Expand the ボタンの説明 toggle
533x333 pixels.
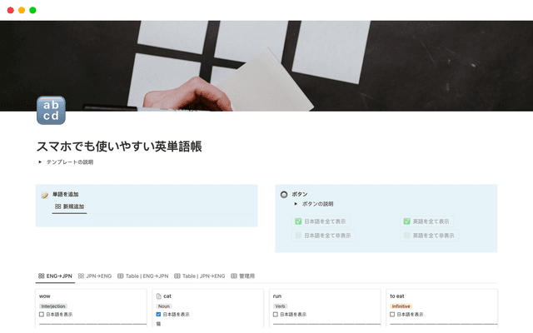pos(296,204)
